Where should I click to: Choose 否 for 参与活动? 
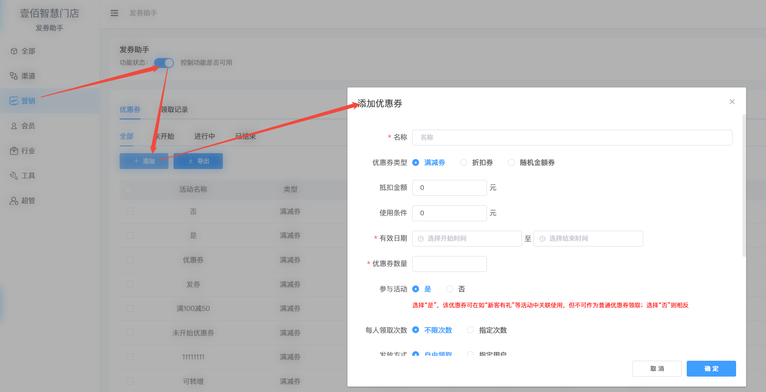click(450, 289)
